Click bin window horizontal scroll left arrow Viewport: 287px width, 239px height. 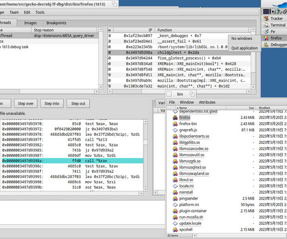195,235
